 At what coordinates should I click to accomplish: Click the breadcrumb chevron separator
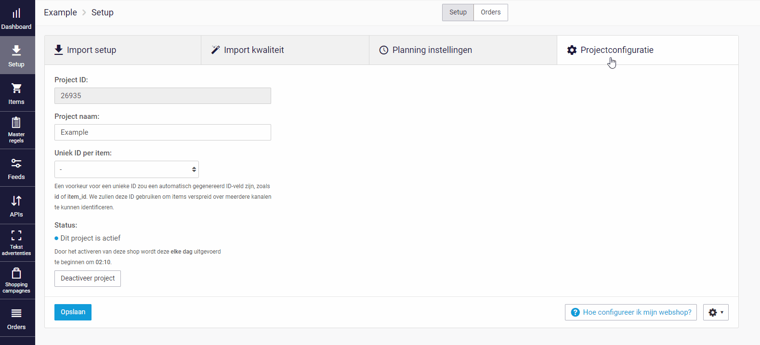[x=84, y=13]
